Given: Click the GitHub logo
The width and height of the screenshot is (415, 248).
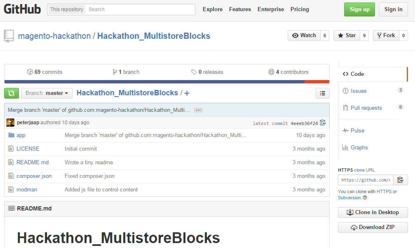Looking at the screenshot, I should point(22,9).
